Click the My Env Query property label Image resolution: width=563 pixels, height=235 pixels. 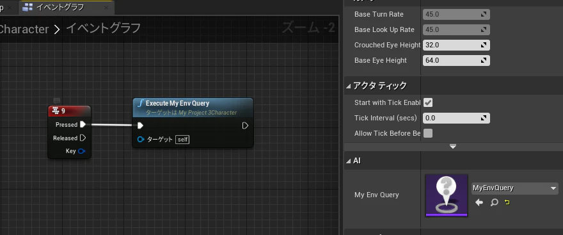pos(377,195)
